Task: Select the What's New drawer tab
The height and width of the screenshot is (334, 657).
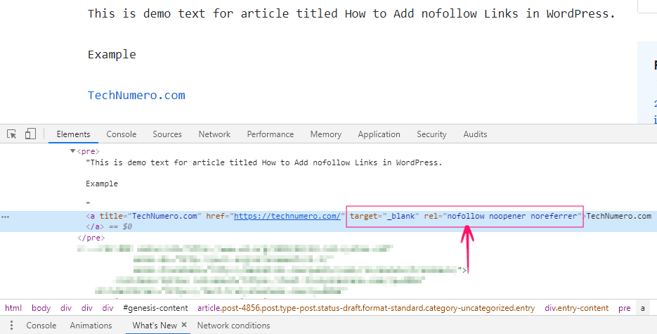Action: click(155, 325)
